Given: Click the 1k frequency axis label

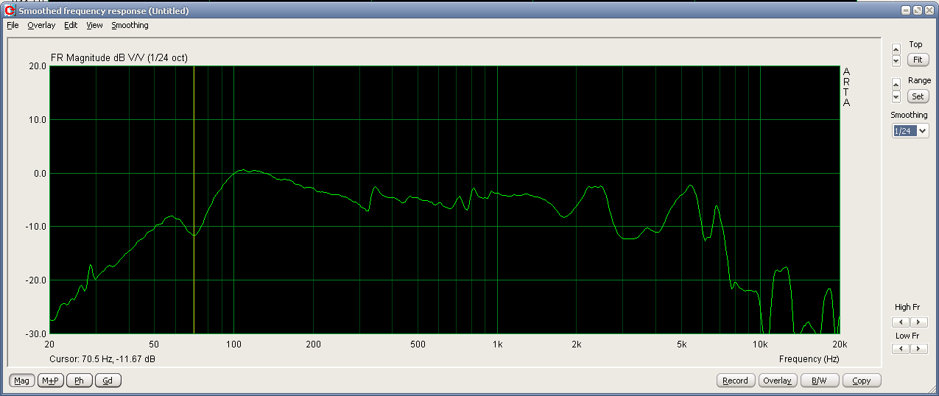Looking at the screenshot, I should pos(497,344).
